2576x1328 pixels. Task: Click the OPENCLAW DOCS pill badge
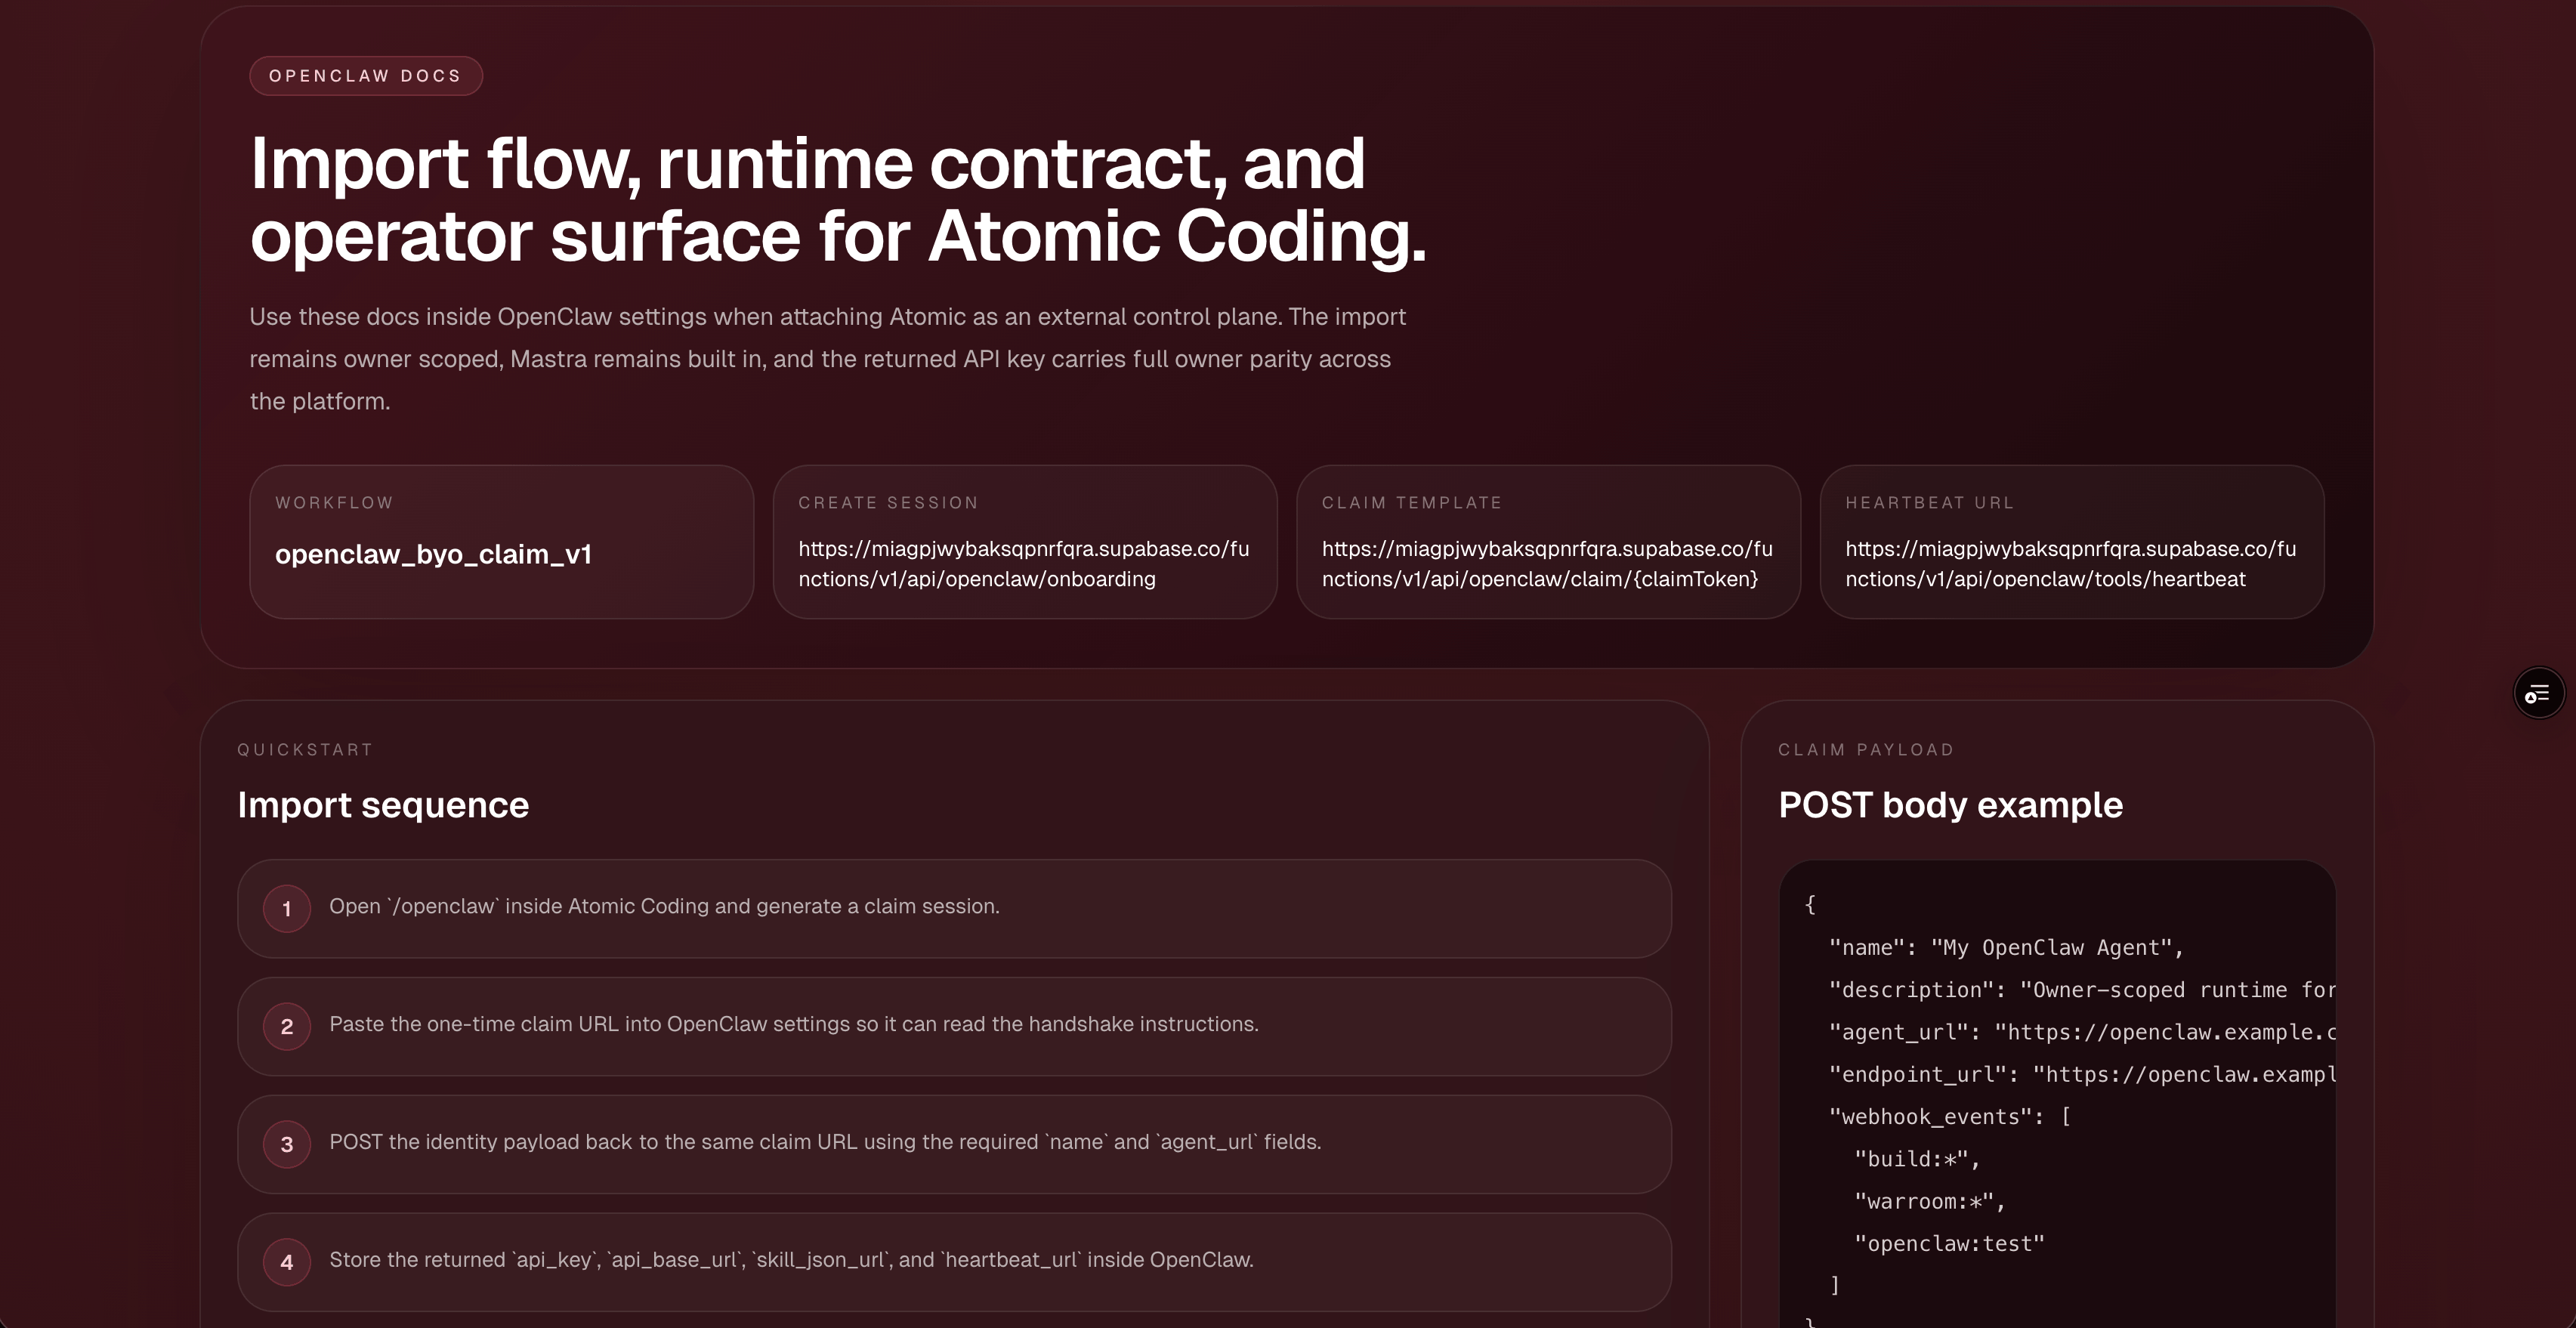366,76
